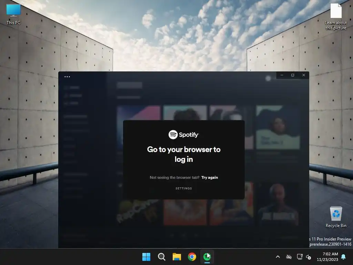Open SETTINGS in the Spotify login dialog
353x265 pixels.
point(184,188)
